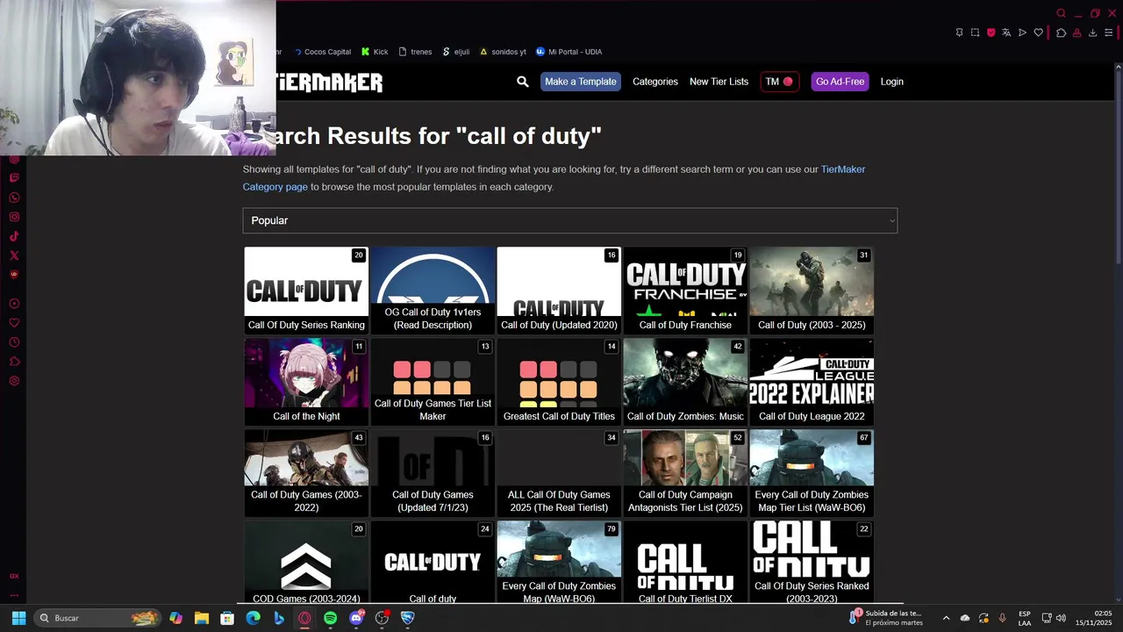The height and width of the screenshot is (632, 1123).
Task: Open Call Of Duty Series Ranked (2003-2023)
Action: pyautogui.click(x=812, y=562)
